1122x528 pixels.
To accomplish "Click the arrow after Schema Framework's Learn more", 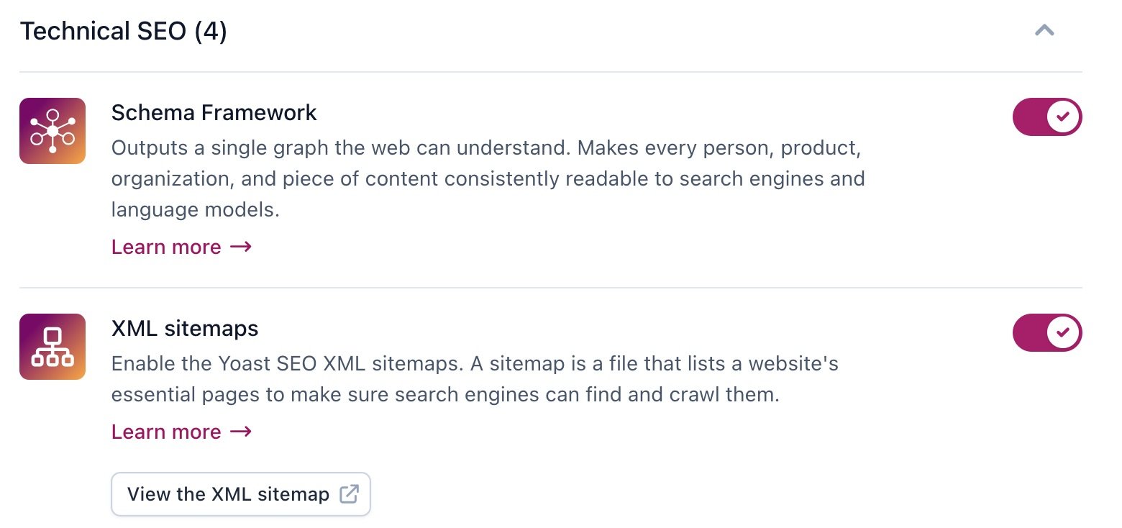I will coord(241,247).
